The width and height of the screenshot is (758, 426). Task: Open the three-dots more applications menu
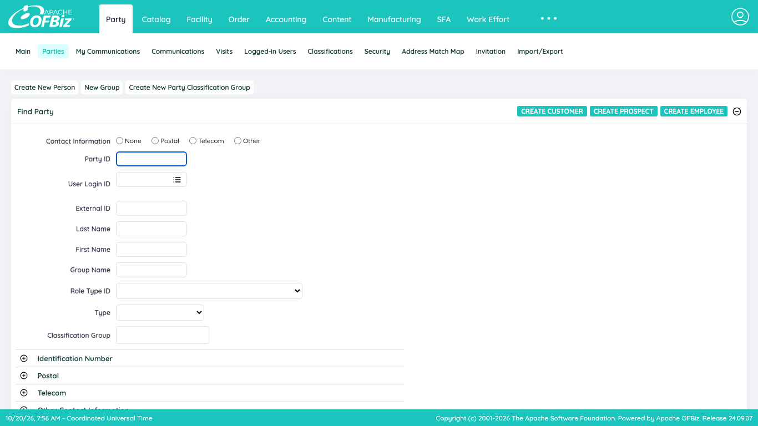click(x=549, y=19)
